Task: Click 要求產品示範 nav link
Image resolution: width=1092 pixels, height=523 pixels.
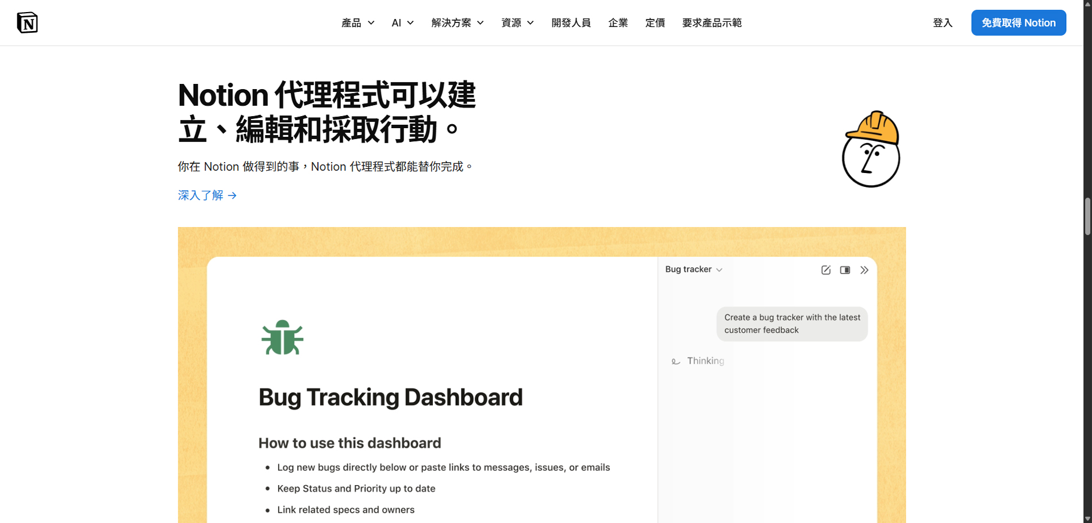Action: 712,23
